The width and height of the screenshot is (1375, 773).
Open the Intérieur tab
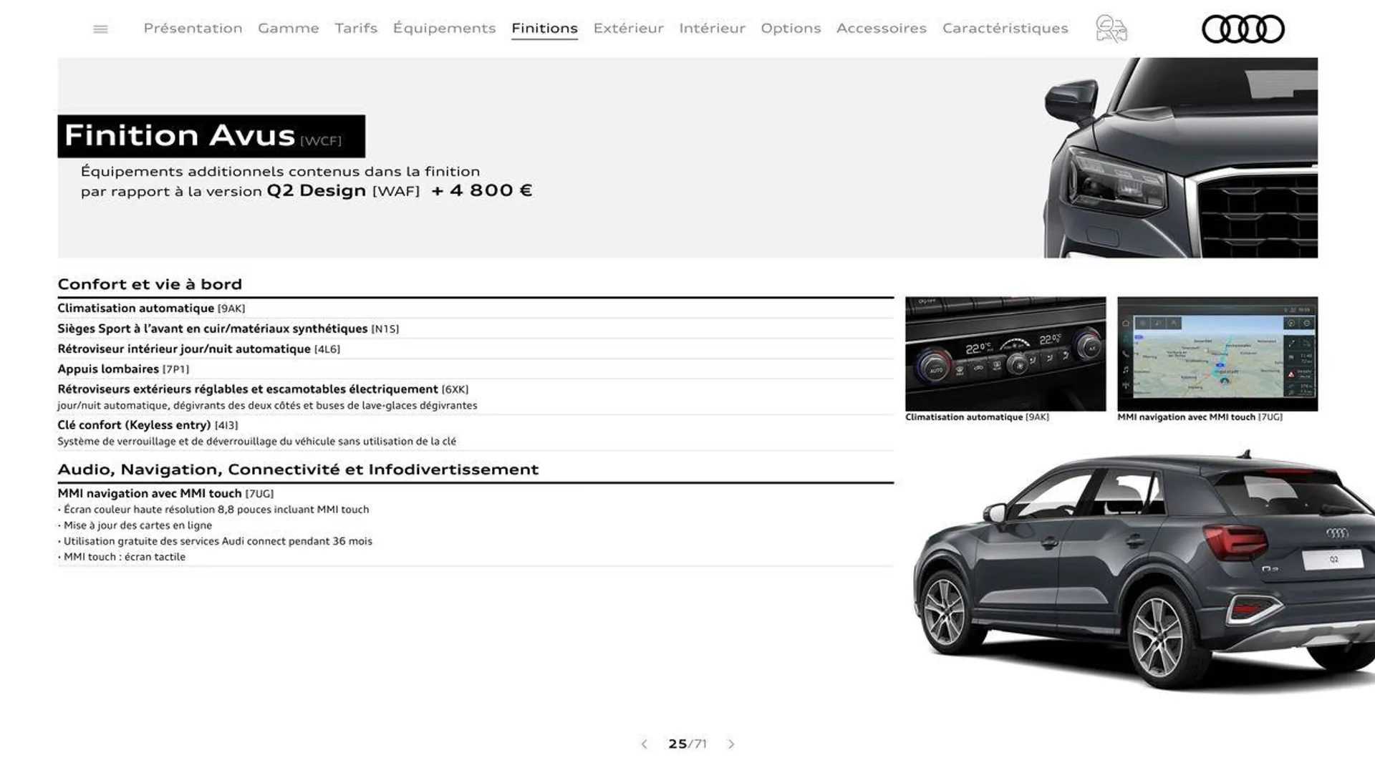click(712, 29)
